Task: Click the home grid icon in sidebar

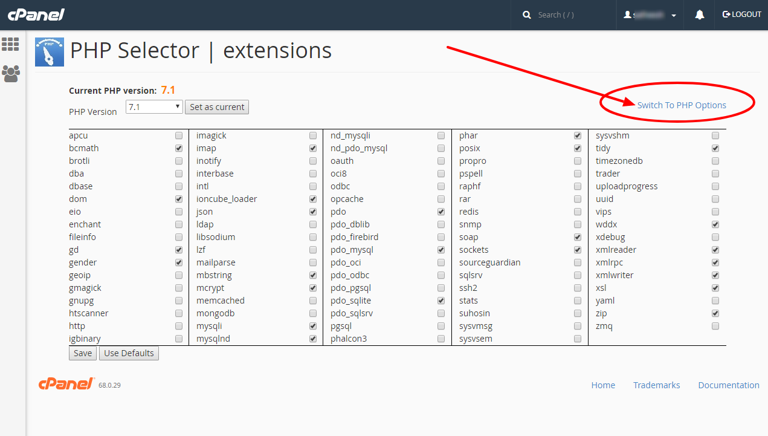Action: (x=10, y=44)
